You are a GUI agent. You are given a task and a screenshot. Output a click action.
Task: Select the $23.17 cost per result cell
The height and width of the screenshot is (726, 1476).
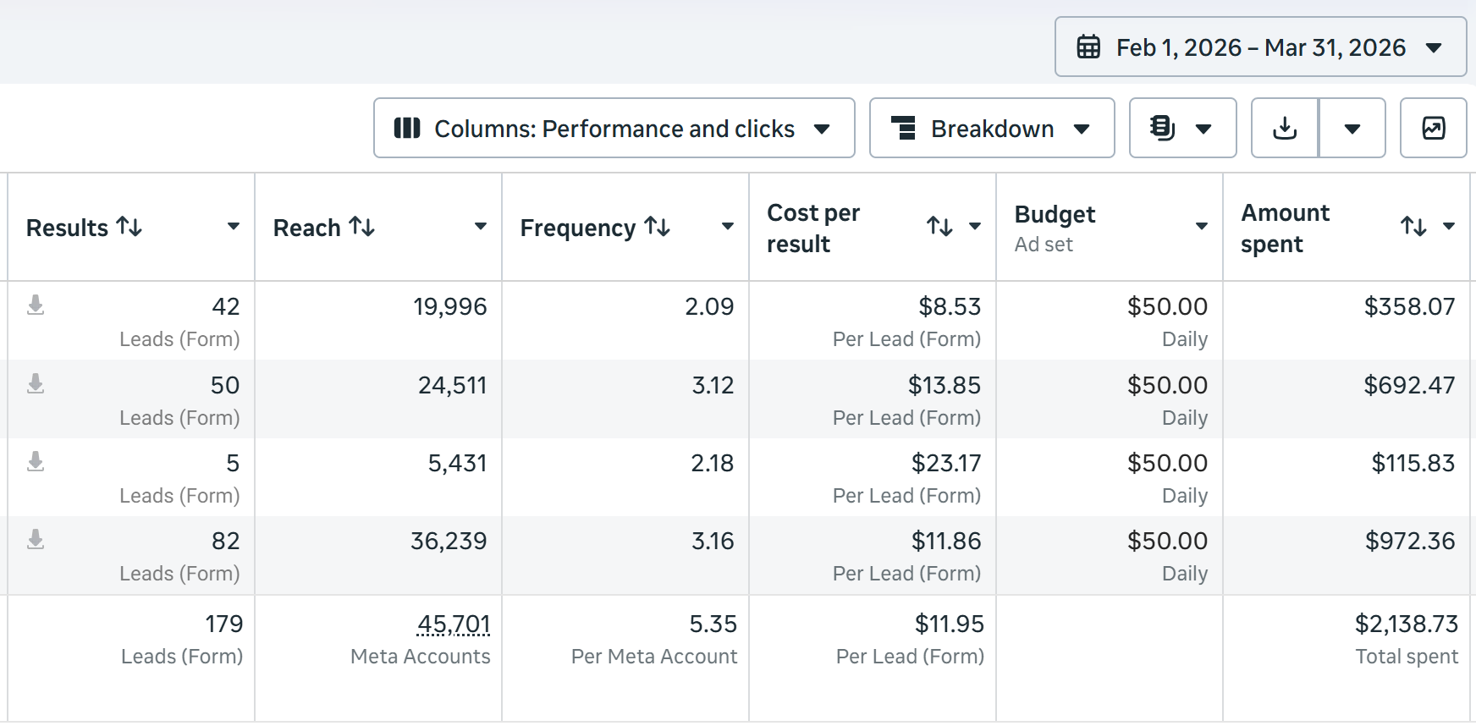(873, 477)
